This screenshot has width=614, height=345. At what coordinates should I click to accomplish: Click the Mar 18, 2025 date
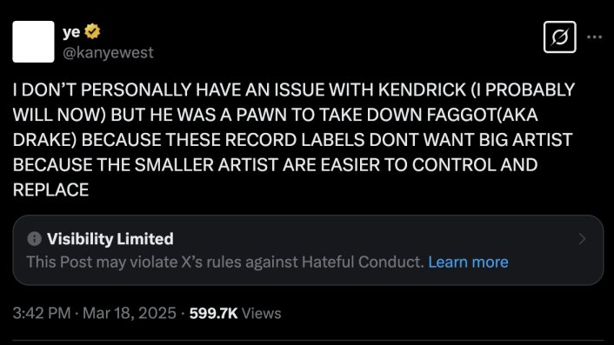[130, 314]
